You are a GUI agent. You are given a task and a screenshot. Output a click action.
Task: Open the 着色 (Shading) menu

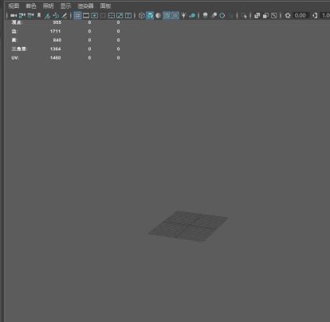point(31,6)
